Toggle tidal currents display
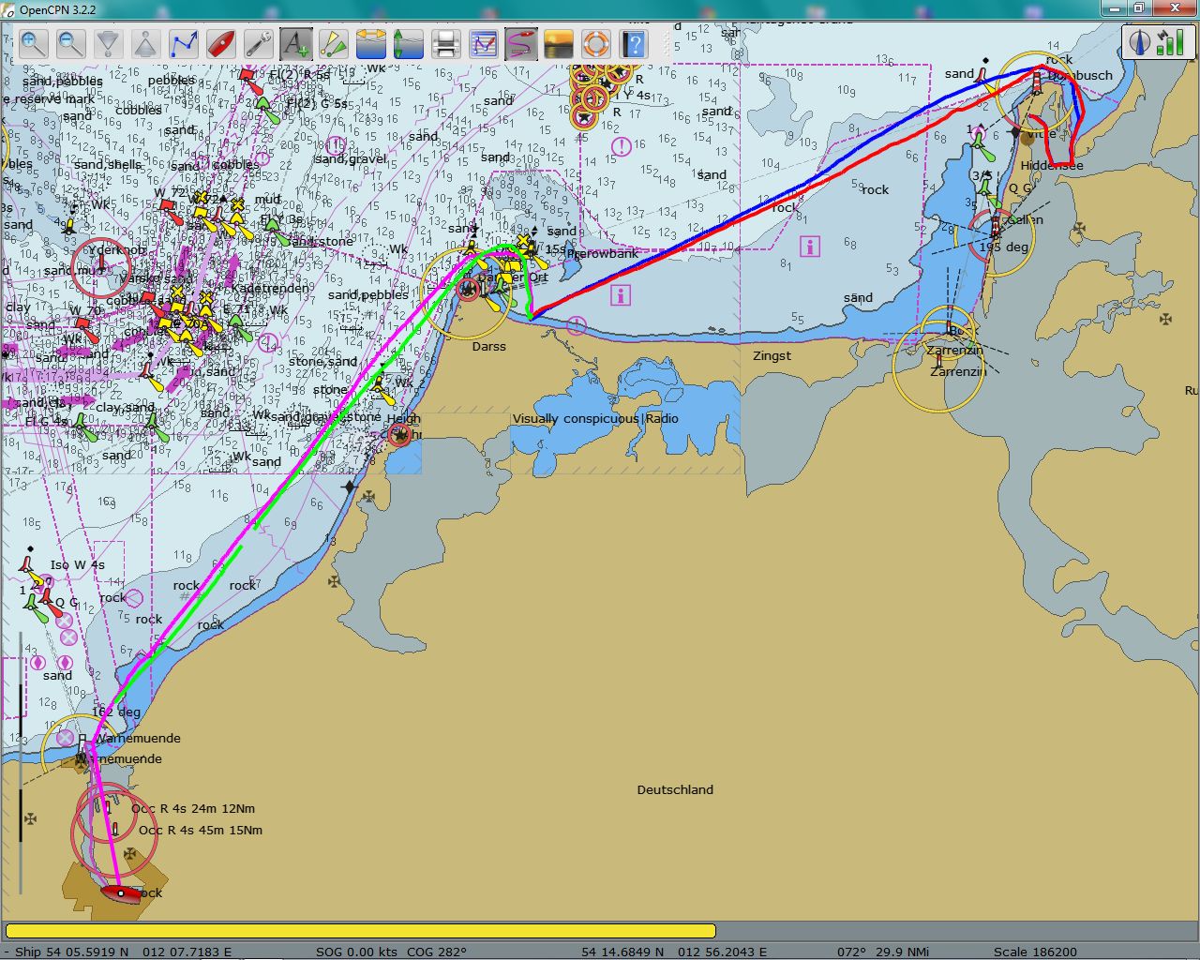This screenshot has height=960, width=1200. click(371, 44)
